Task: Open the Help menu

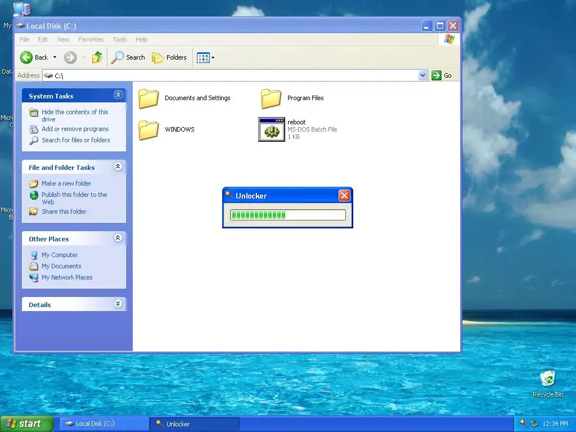Action: click(x=141, y=39)
